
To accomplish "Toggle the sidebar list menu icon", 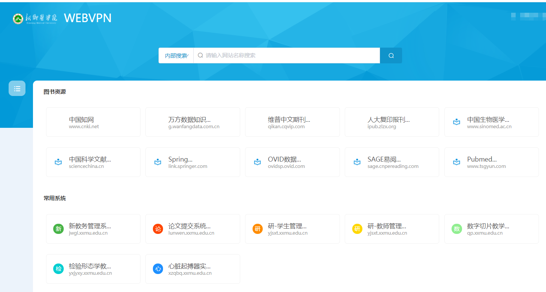I will pos(17,88).
